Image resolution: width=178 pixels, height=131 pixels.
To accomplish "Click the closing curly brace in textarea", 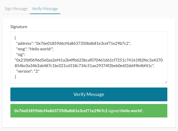I will (x=15, y=77).
